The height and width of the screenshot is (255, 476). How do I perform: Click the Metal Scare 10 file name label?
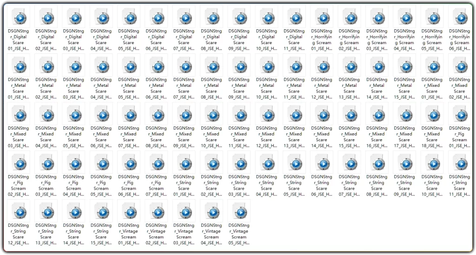point(266,88)
